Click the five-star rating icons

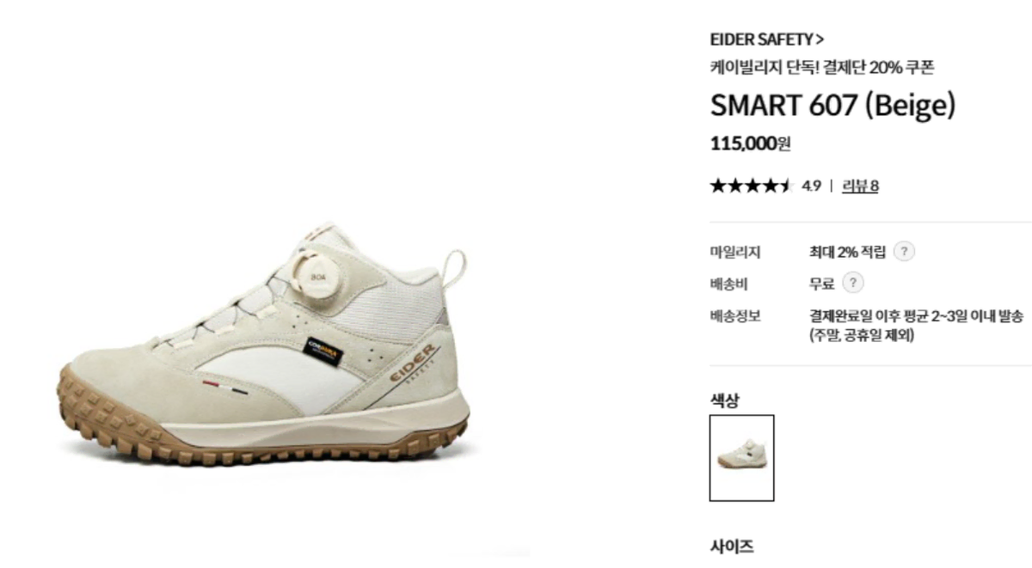click(751, 186)
